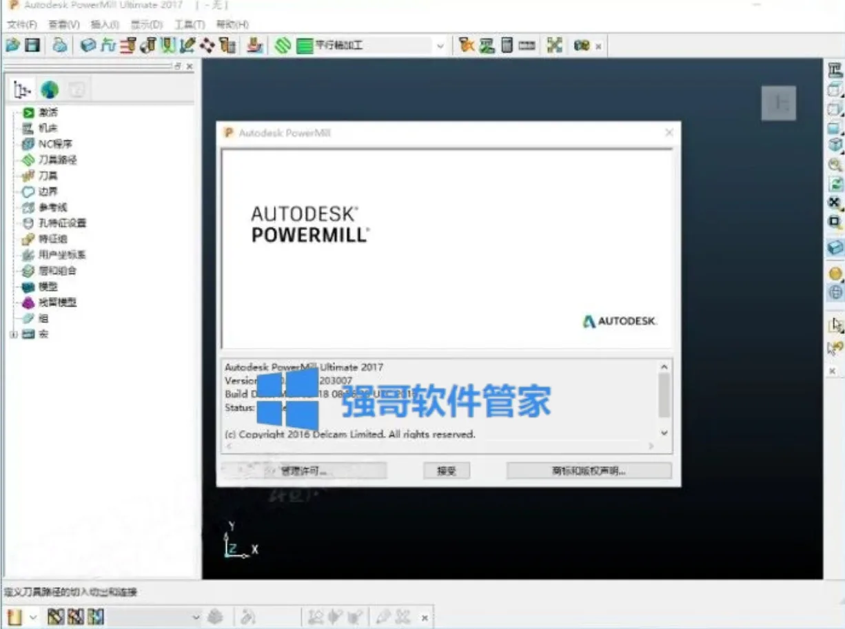Open the automatic verification icon
The width and height of the screenshot is (845, 629).
click(x=227, y=45)
